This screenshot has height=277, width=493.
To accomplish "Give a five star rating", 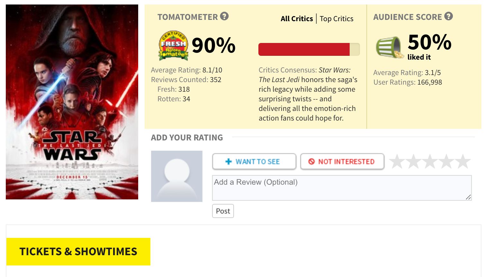I will click(463, 161).
